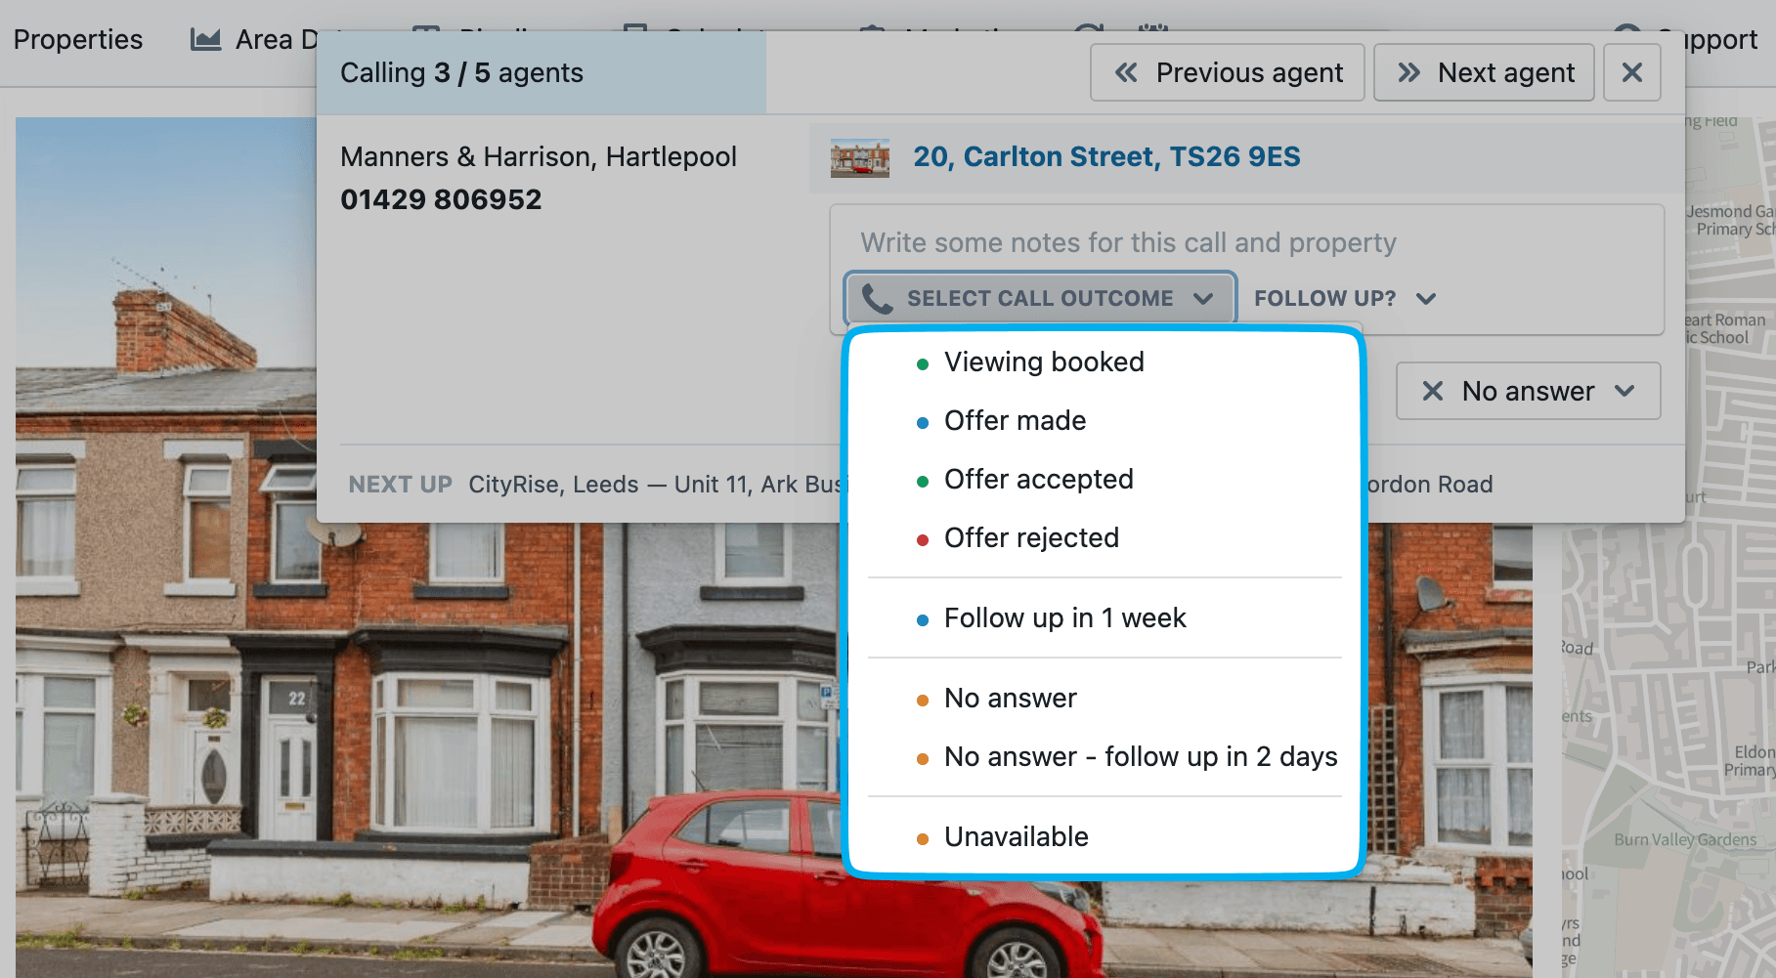The width and height of the screenshot is (1776, 978).
Task: Select Offer accepted outcome
Action: click(x=1038, y=480)
